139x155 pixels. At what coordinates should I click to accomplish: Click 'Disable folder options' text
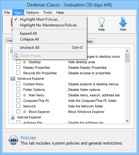[x=84, y=90]
